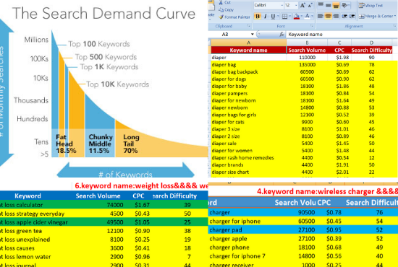Click the Shrink Font icon
The height and width of the screenshot is (267, 398).
point(310,5)
